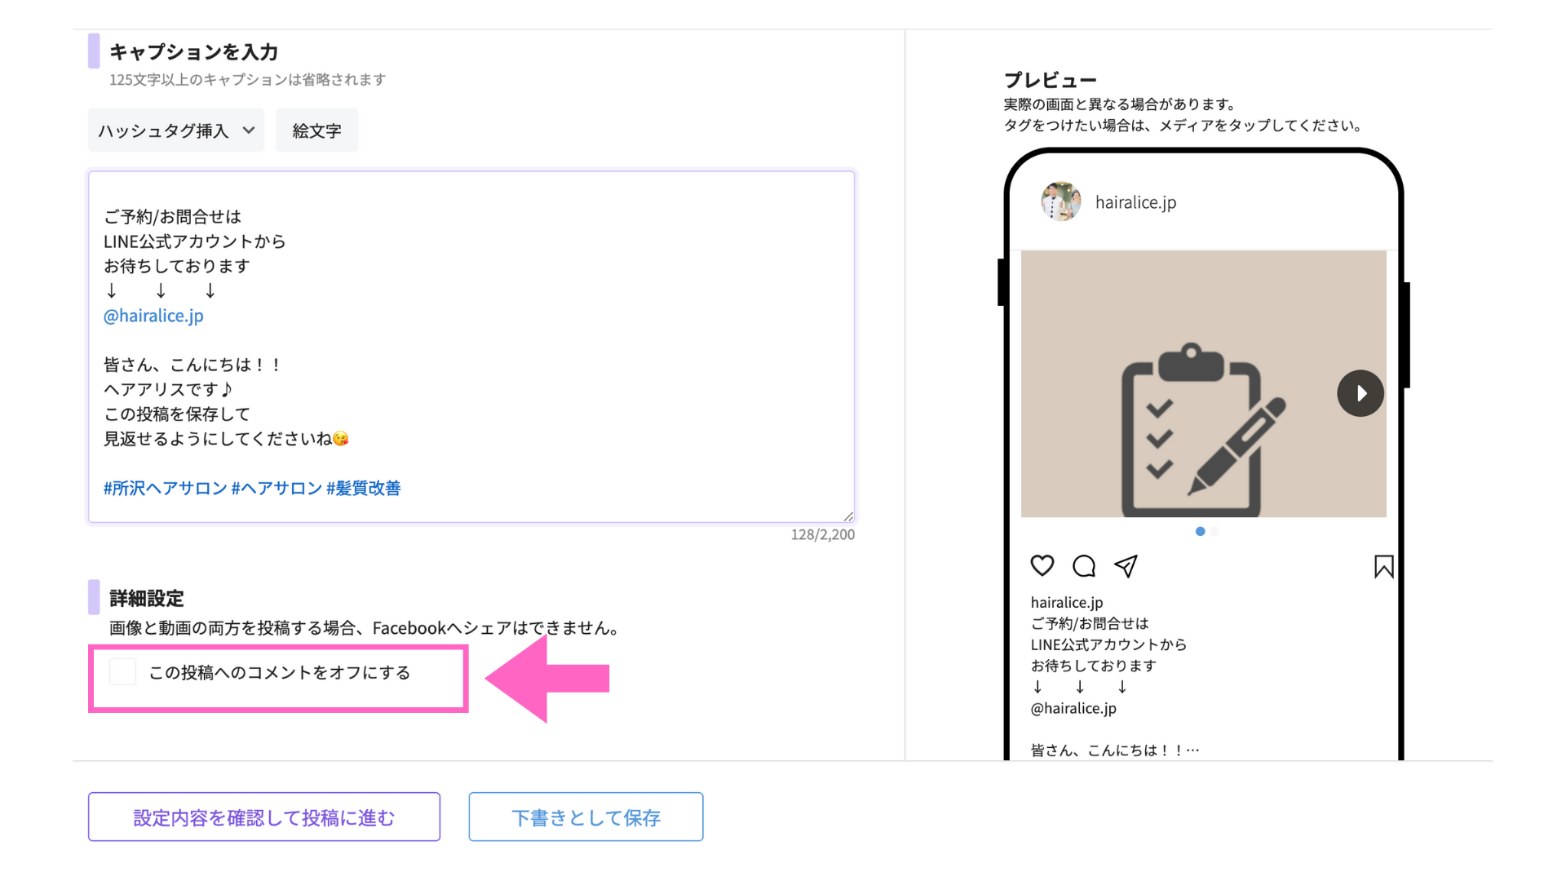This screenshot has width=1566, height=881.
Task: Open the ハッシュタグ挿入 dropdown
Action: (176, 131)
